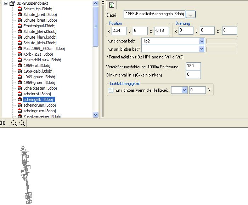
Task: Select the highlighted scheingelb.l3dobj item
Action: pyautogui.click(x=39, y=99)
